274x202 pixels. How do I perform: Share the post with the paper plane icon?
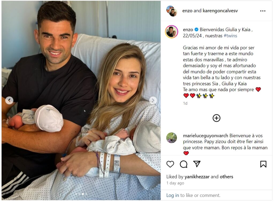point(197,164)
